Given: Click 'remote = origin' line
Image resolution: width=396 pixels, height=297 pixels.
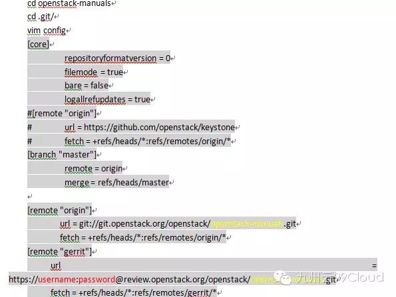Looking at the screenshot, I should (x=93, y=168).
